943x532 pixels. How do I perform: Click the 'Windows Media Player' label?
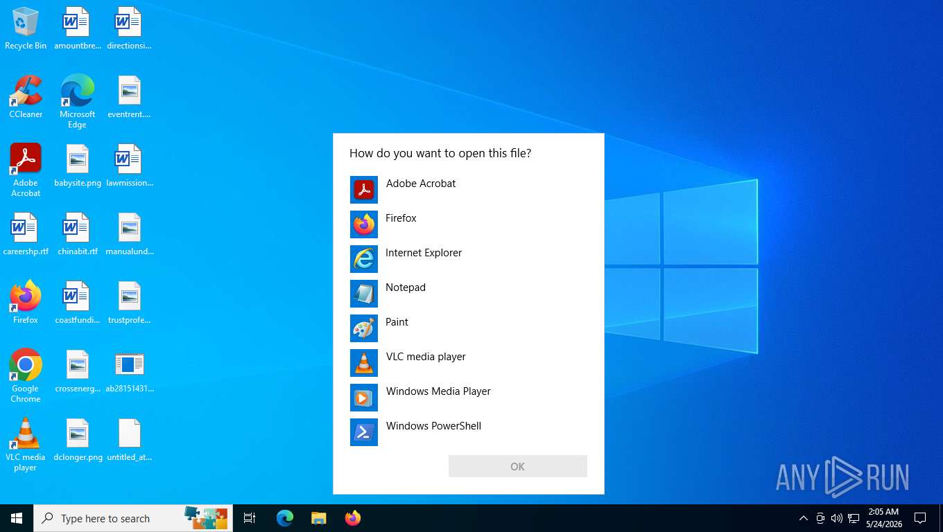pos(438,391)
